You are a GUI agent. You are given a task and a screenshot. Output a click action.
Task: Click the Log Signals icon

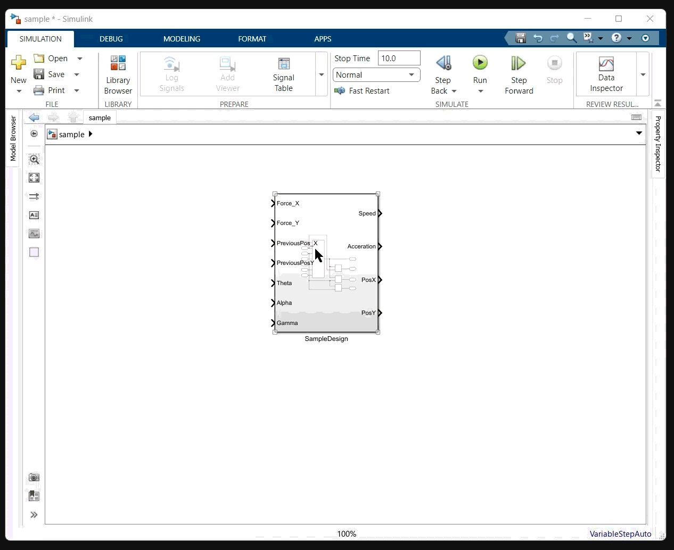pos(171,64)
